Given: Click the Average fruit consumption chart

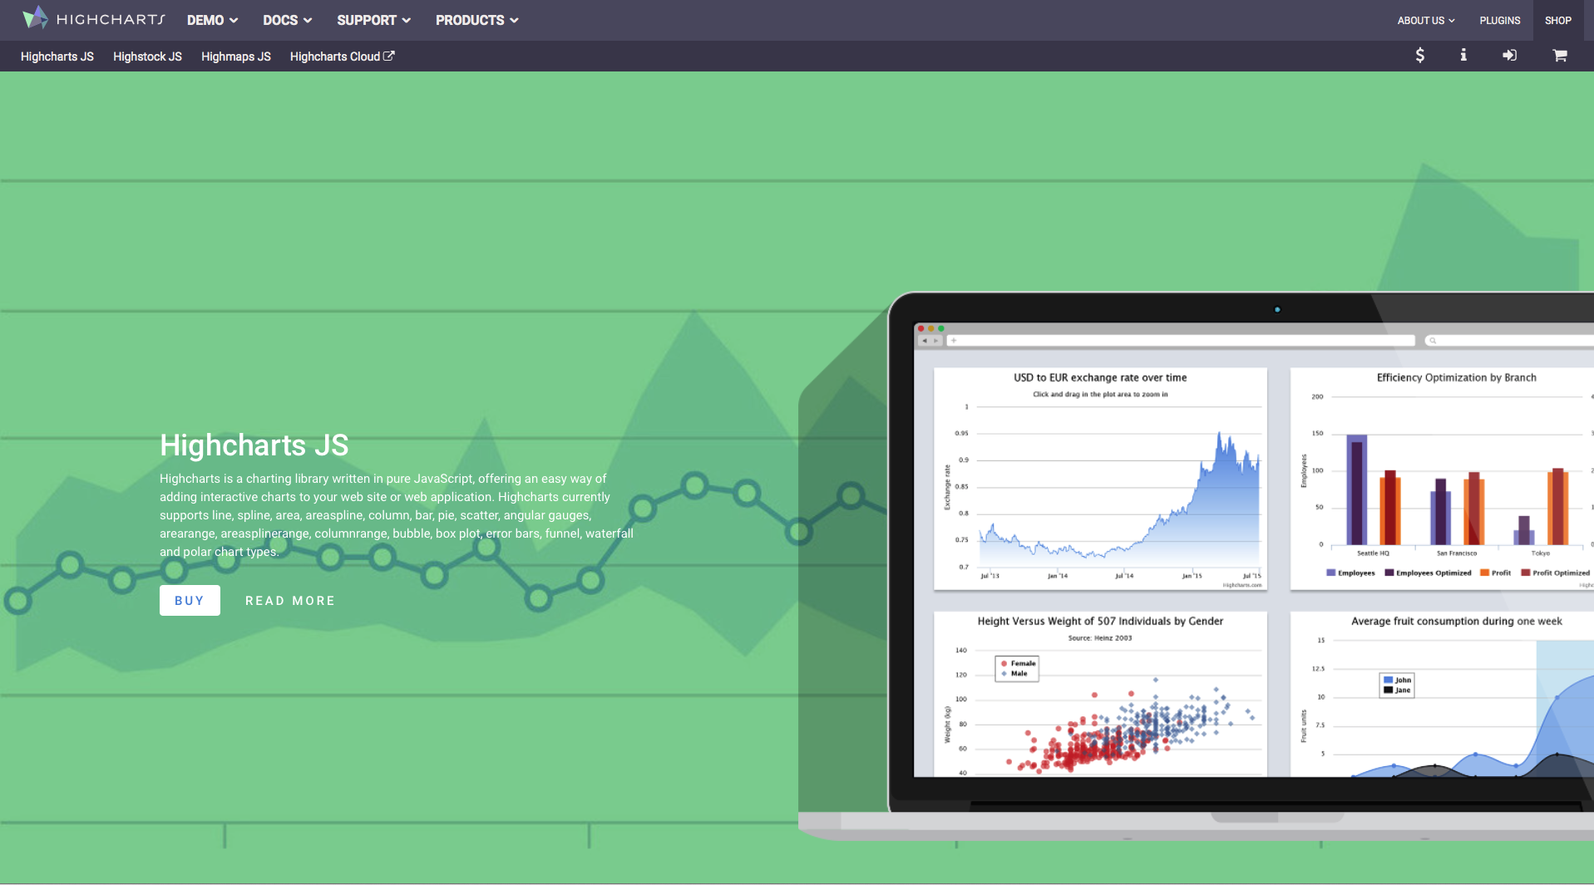Looking at the screenshot, I should coord(1442,695).
